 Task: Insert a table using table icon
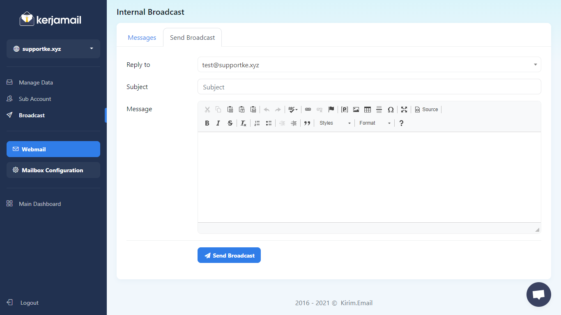(x=368, y=110)
